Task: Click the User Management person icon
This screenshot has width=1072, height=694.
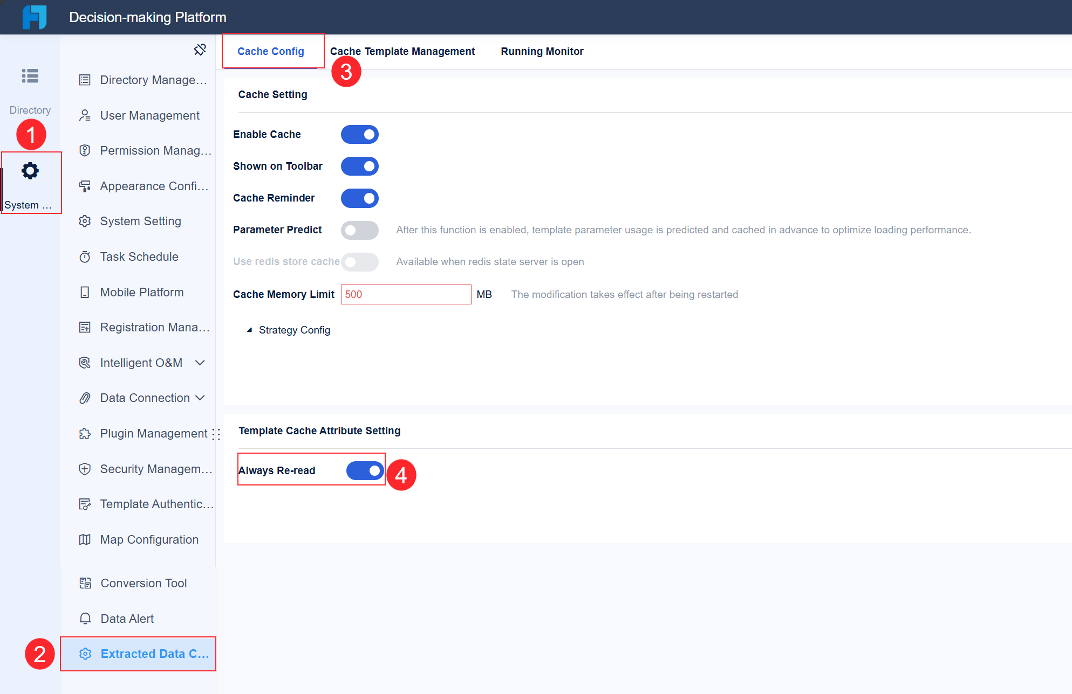Action: coord(85,115)
